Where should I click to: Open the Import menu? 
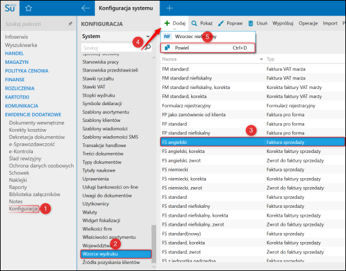330,23
